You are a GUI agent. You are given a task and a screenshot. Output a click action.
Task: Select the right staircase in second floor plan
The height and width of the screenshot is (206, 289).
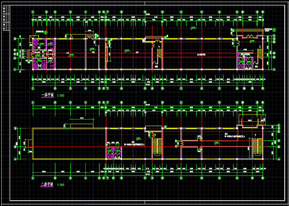click(257, 146)
